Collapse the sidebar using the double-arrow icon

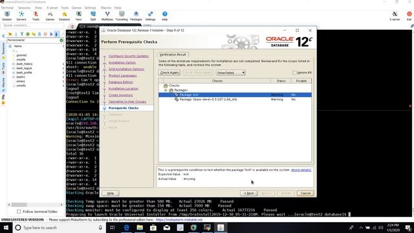(3, 36)
